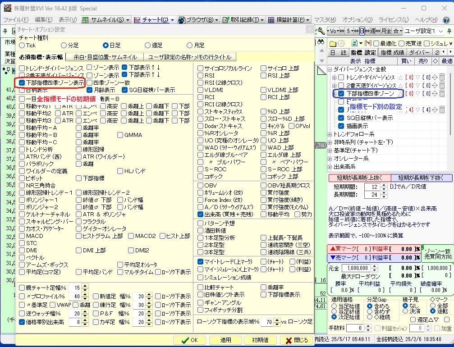Check the MACD indicator checkbox
454x347 pixels.
click(x=22, y=236)
